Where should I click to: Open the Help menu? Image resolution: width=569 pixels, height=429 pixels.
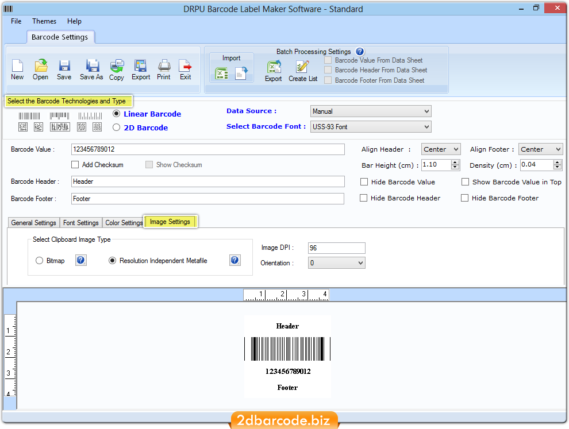coord(74,21)
